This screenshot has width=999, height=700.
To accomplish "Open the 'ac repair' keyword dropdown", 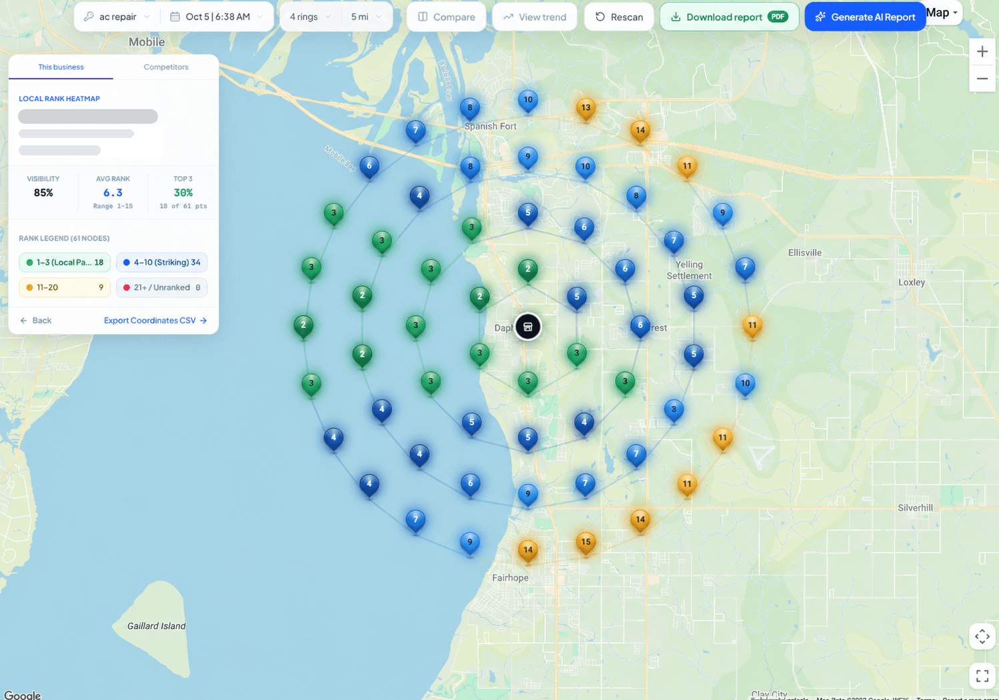I will pos(117,17).
